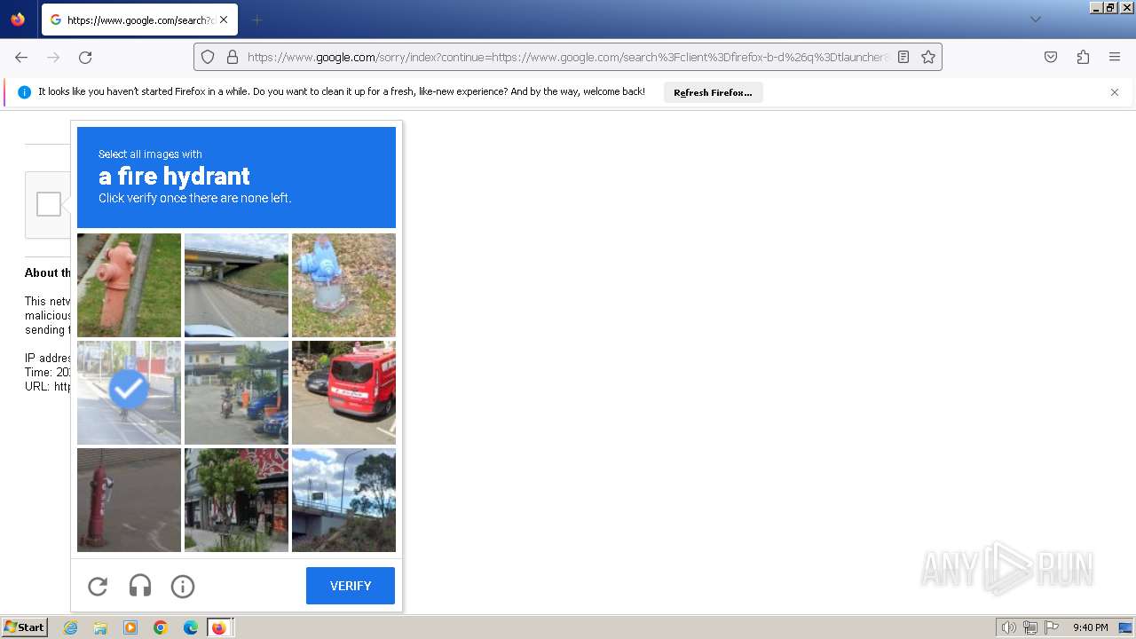
Task: Select the motorcycle street scene tile
Action: [x=236, y=392]
